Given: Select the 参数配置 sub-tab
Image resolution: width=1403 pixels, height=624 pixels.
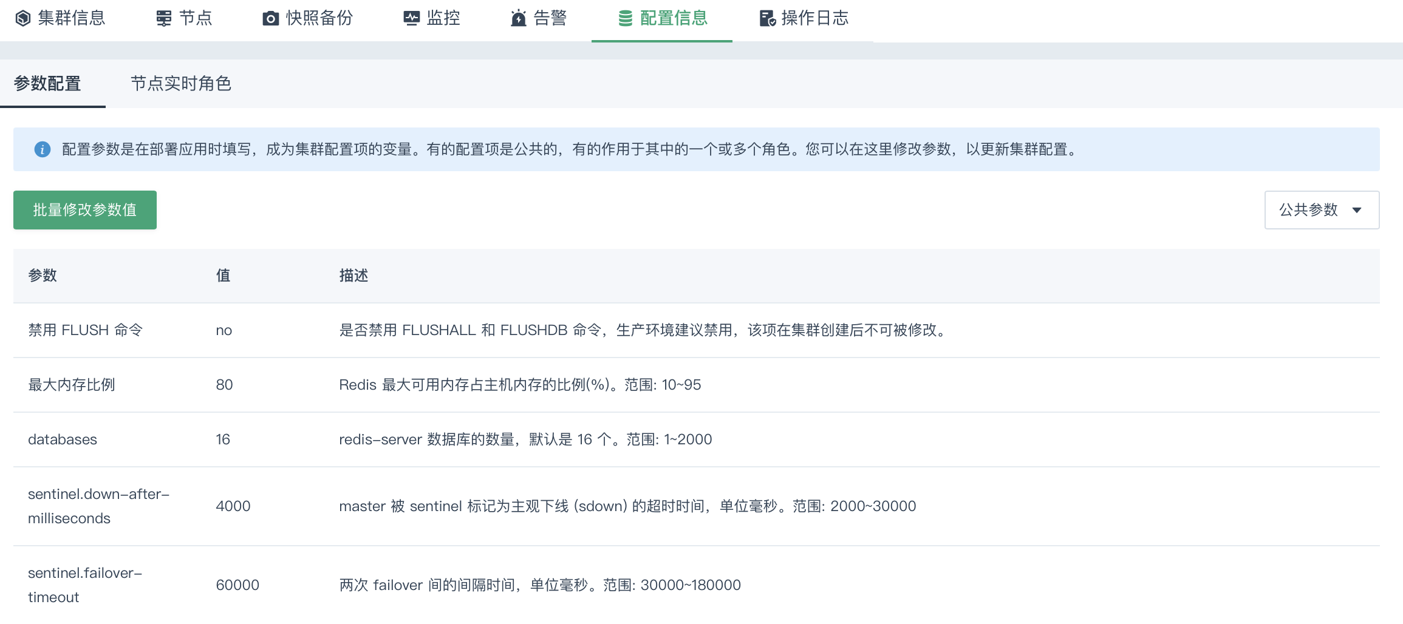Looking at the screenshot, I should click(47, 84).
